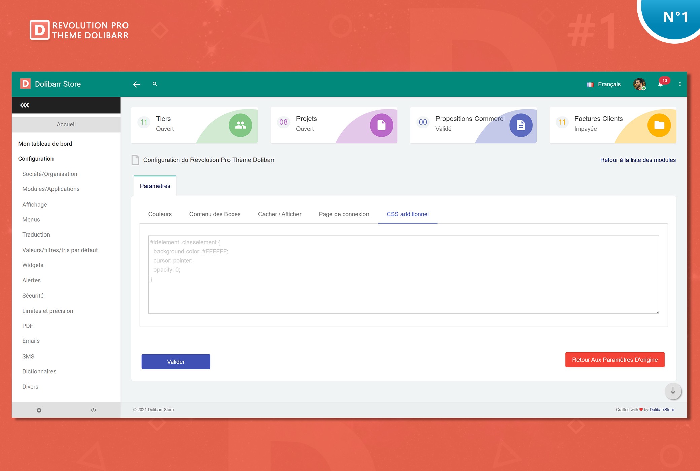This screenshot has width=700, height=471.
Task: Open the Français language selector
Action: tap(604, 84)
